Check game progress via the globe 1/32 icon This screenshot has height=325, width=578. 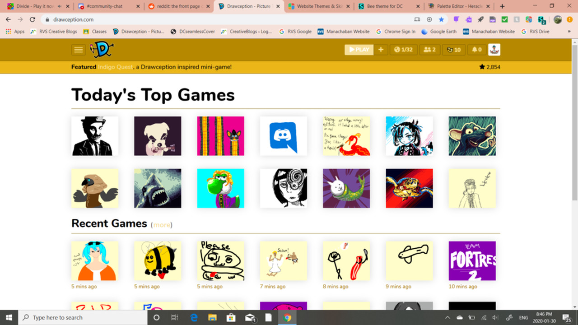(x=403, y=50)
